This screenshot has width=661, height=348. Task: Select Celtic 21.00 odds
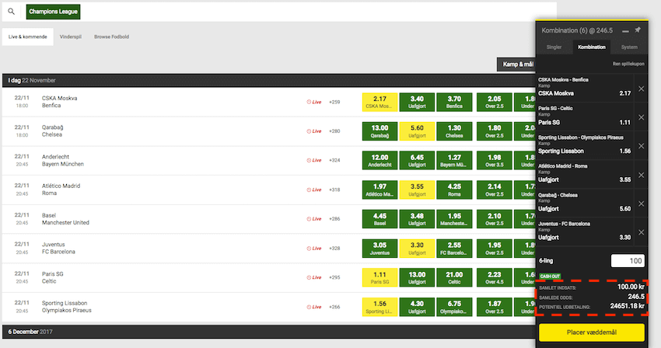tap(454, 277)
